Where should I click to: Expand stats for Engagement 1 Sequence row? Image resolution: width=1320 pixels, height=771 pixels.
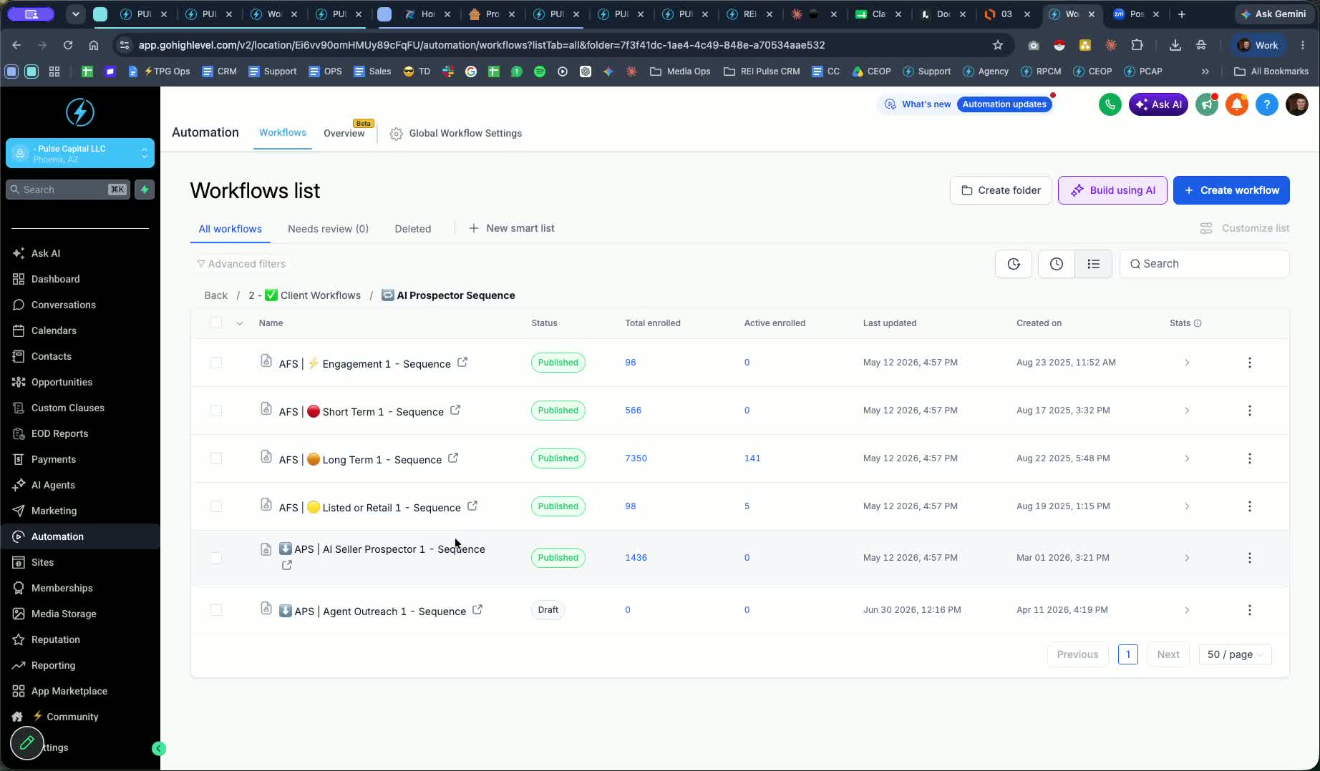point(1187,363)
